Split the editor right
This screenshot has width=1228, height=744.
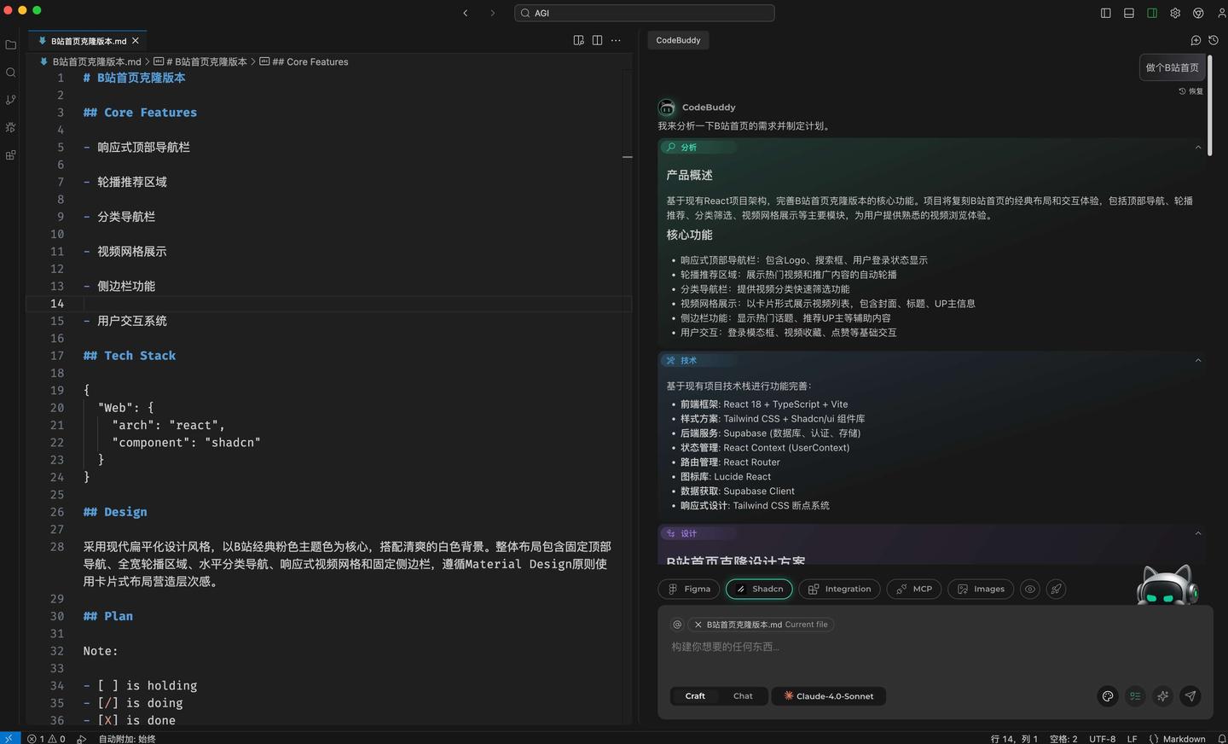[597, 40]
